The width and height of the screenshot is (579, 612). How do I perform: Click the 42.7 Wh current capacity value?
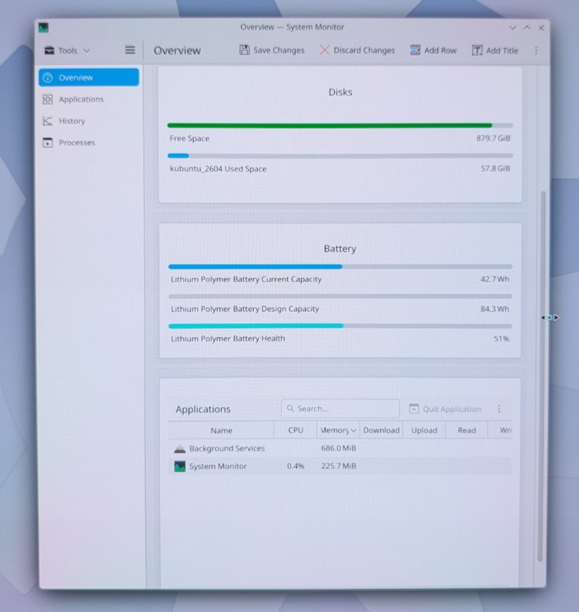tap(495, 279)
